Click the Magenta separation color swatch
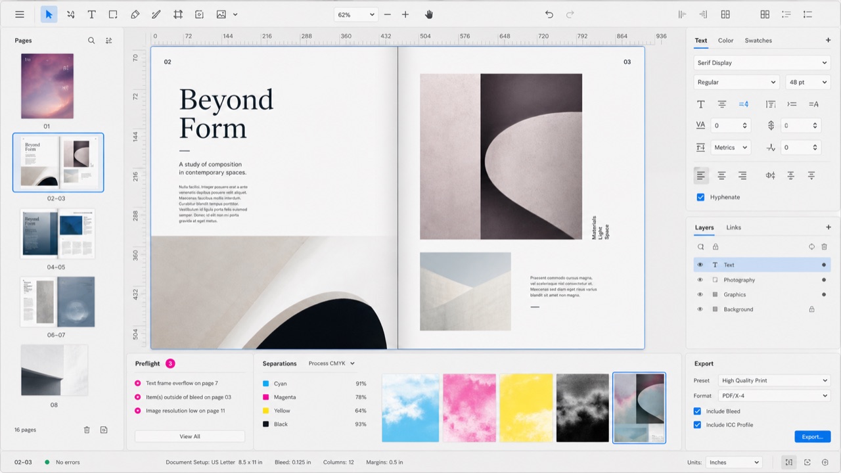Viewport: 841px width, 473px height. [x=266, y=397]
